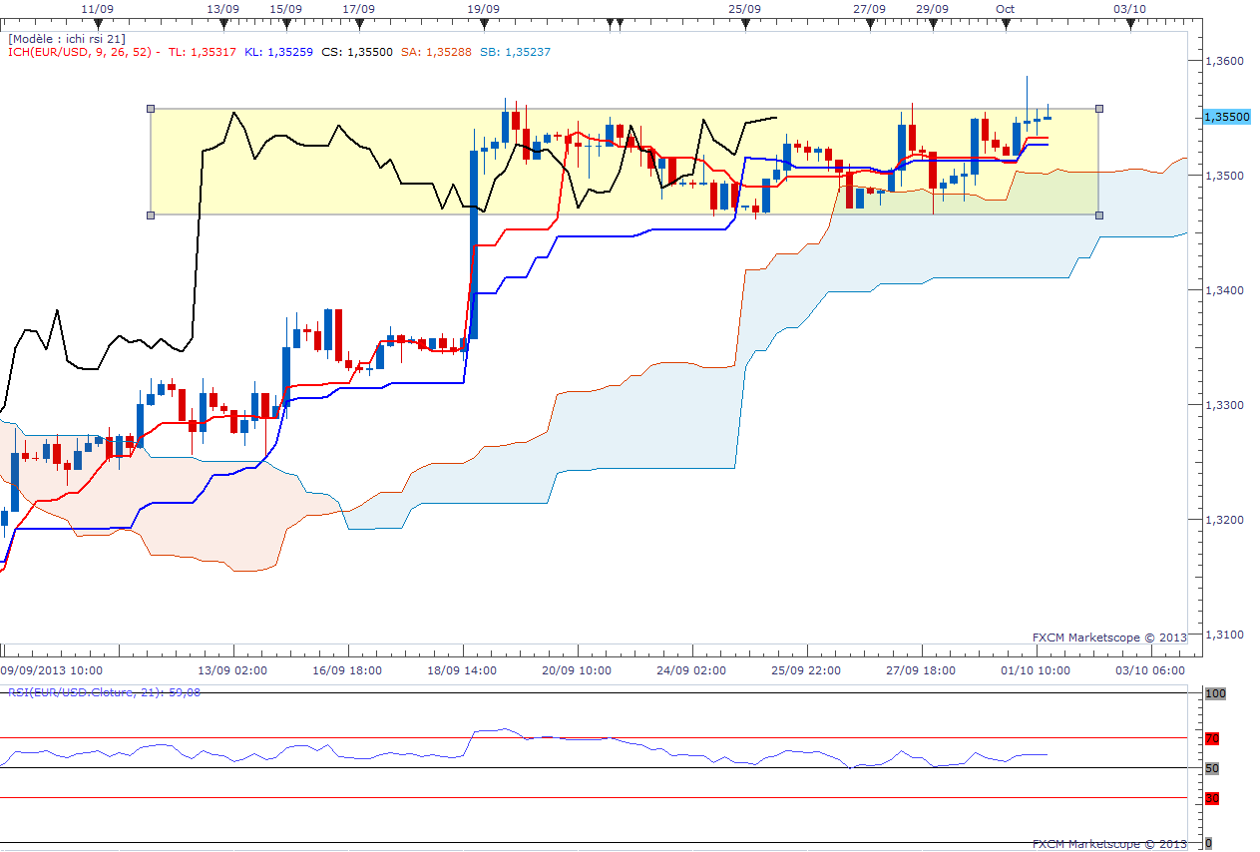This screenshot has width=1260, height=852.
Task: Select the 15/09 date marker
Action: point(286,23)
